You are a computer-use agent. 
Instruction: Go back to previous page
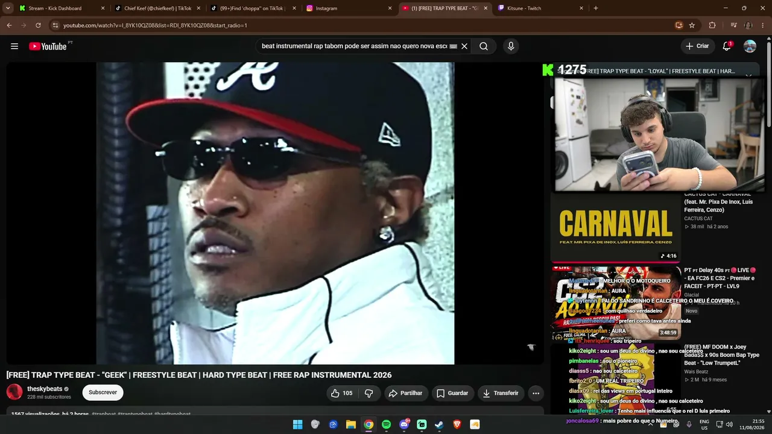tap(9, 25)
